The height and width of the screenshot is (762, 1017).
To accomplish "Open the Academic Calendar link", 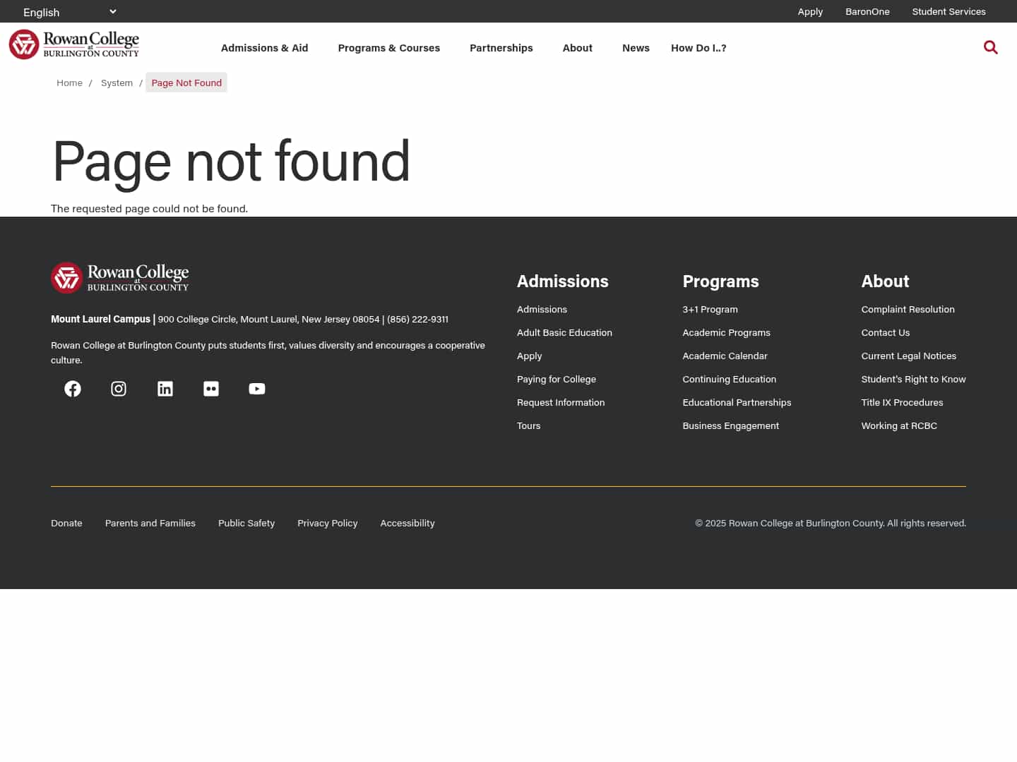I will (x=725, y=355).
